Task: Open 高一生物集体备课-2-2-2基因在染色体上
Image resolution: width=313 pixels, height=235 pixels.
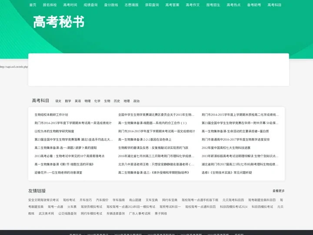Action: pyautogui.click(x=145, y=140)
